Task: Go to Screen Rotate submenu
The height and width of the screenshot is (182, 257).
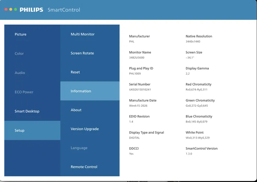Action: tap(90, 53)
